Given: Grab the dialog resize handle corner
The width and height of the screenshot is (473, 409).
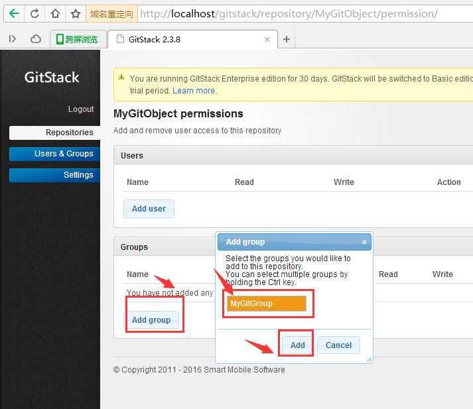Looking at the screenshot, I should [x=369, y=359].
